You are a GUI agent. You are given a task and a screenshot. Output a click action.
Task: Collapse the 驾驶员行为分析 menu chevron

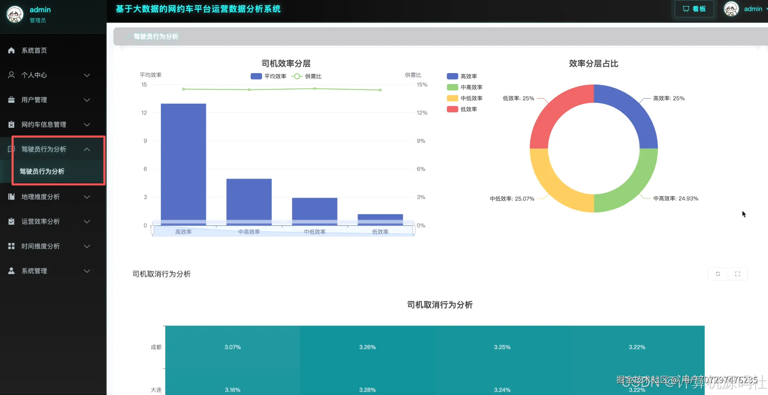coord(87,149)
